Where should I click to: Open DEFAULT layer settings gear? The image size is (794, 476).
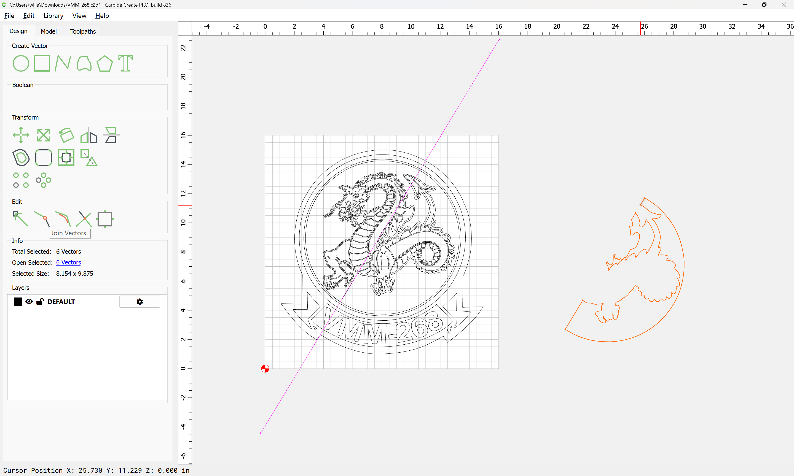point(140,302)
